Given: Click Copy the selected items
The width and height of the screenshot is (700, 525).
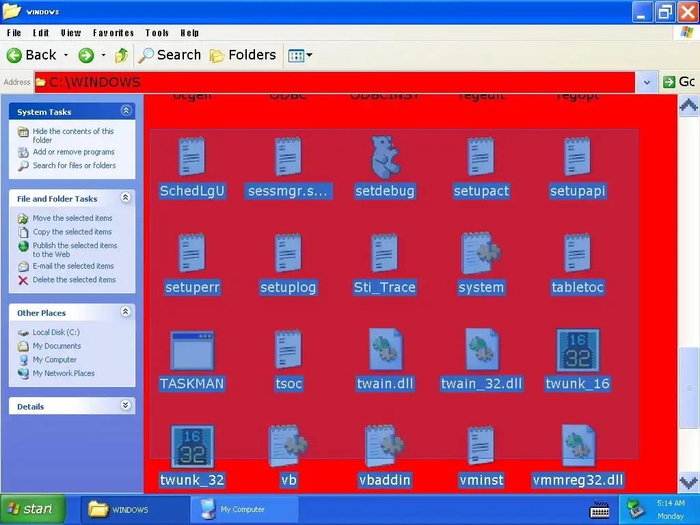Looking at the screenshot, I should tap(72, 232).
